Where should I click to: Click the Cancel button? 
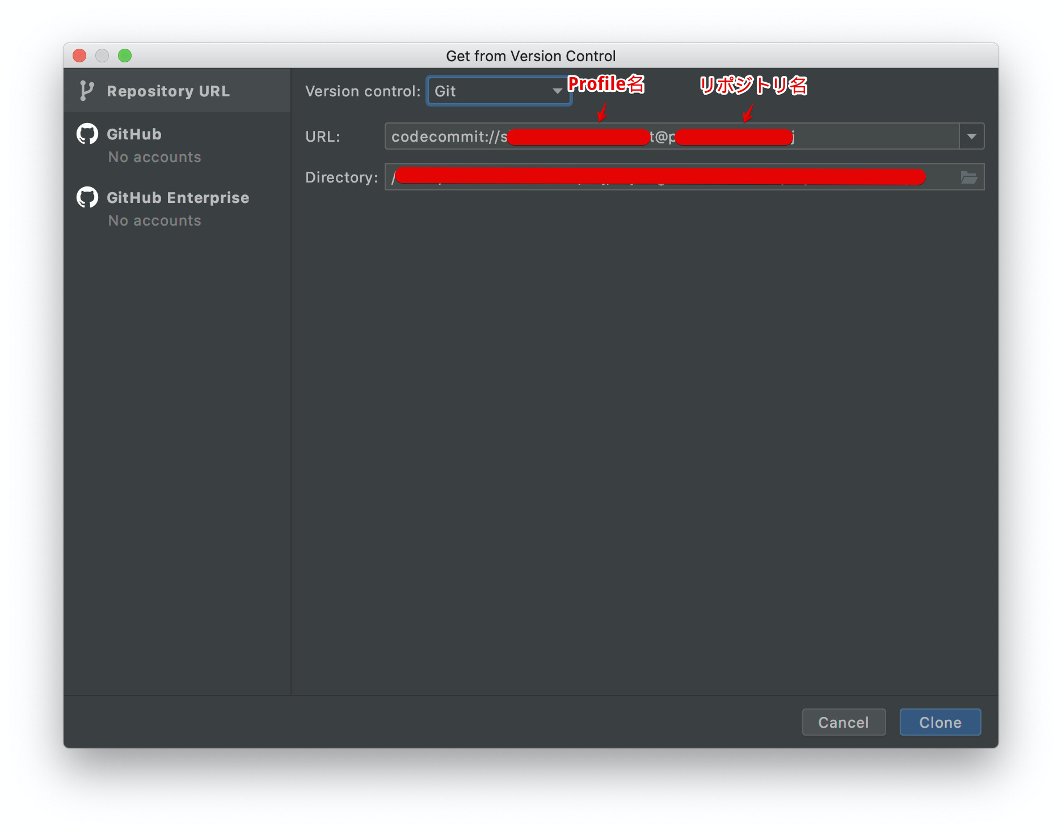click(x=844, y=722)
